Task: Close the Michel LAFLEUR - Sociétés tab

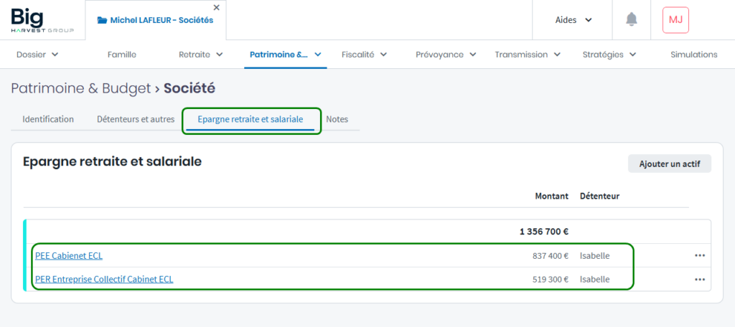Action: point(217,8)
